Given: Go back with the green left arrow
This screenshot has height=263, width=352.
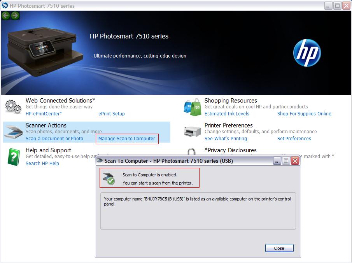Looking at the screenshot, I should pos(6,16).
